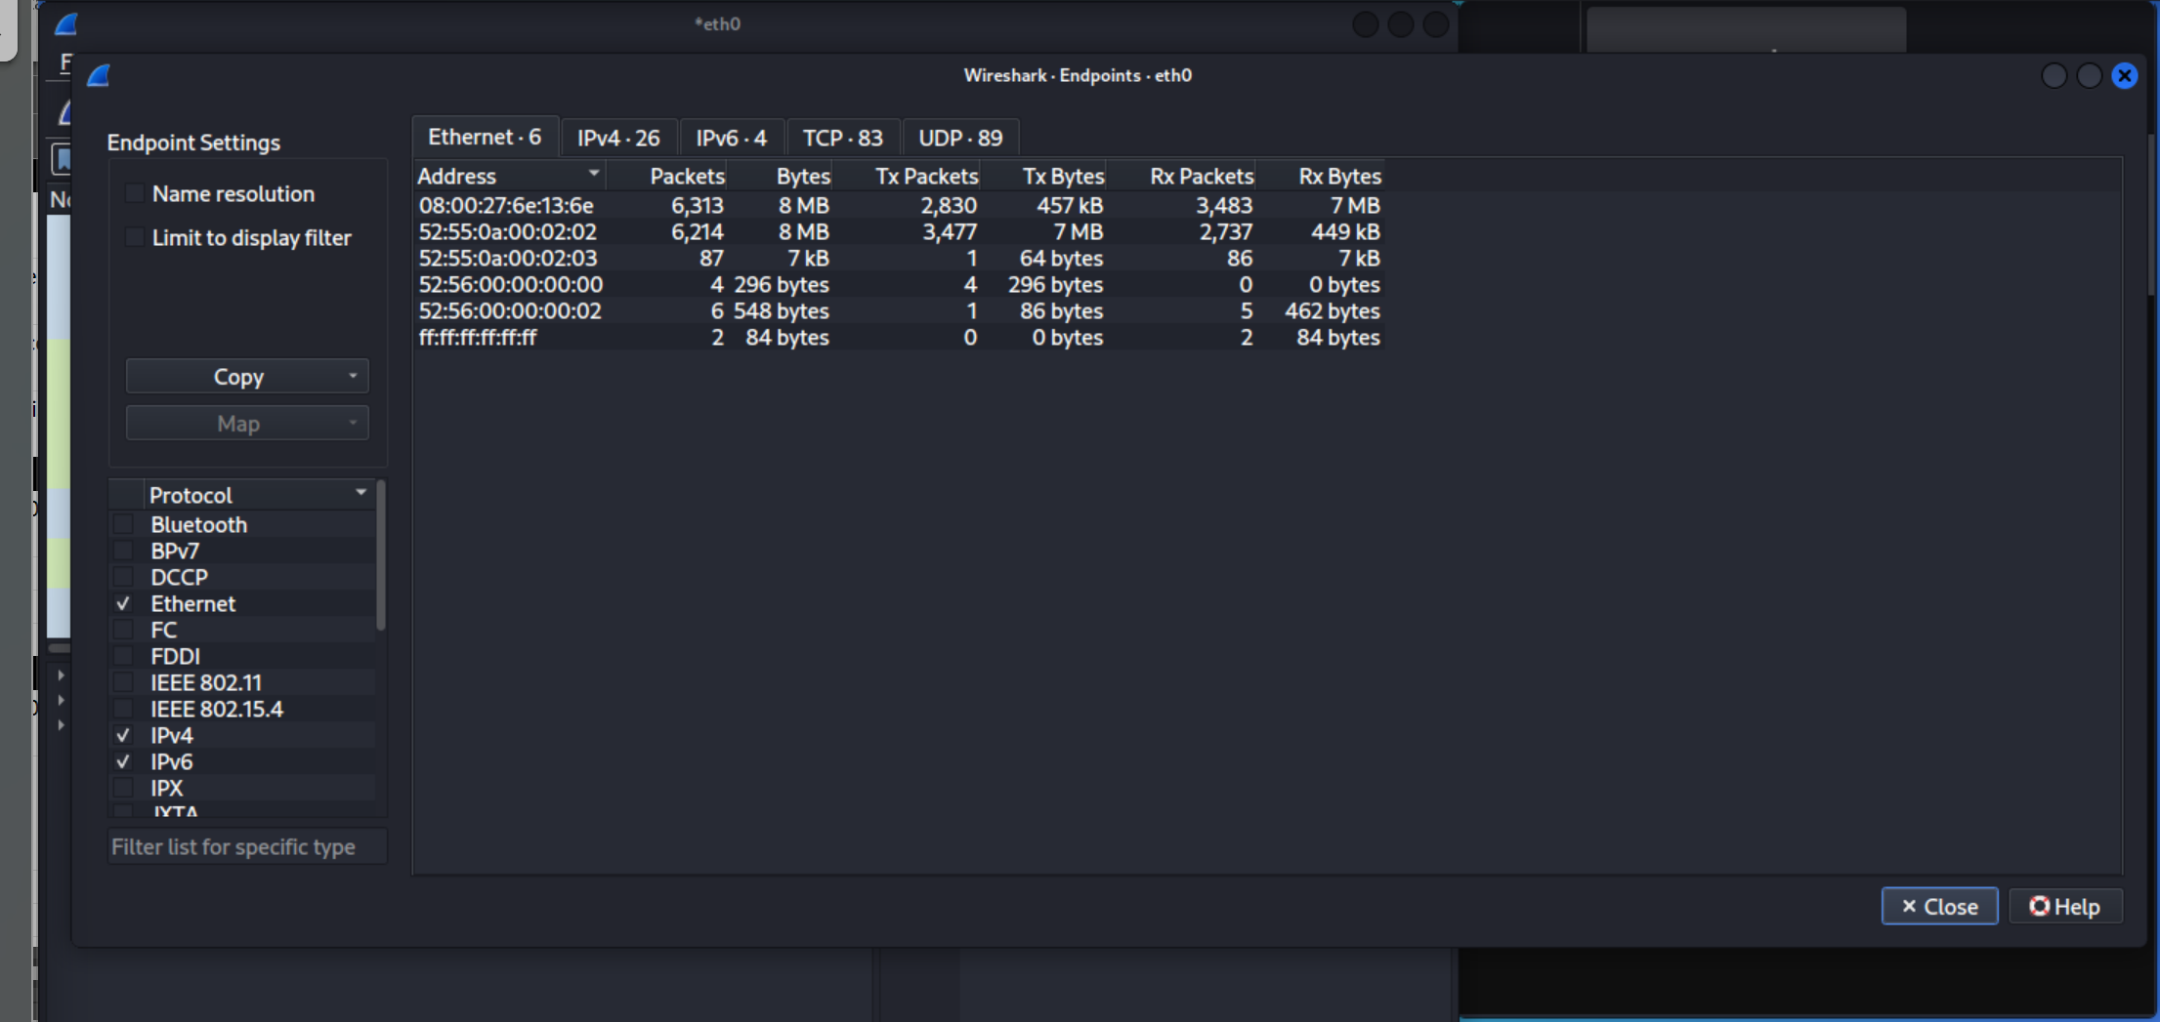
Task: Sort by Tx Packets column header
Action: pyautogui.click(x=906, y=176)
